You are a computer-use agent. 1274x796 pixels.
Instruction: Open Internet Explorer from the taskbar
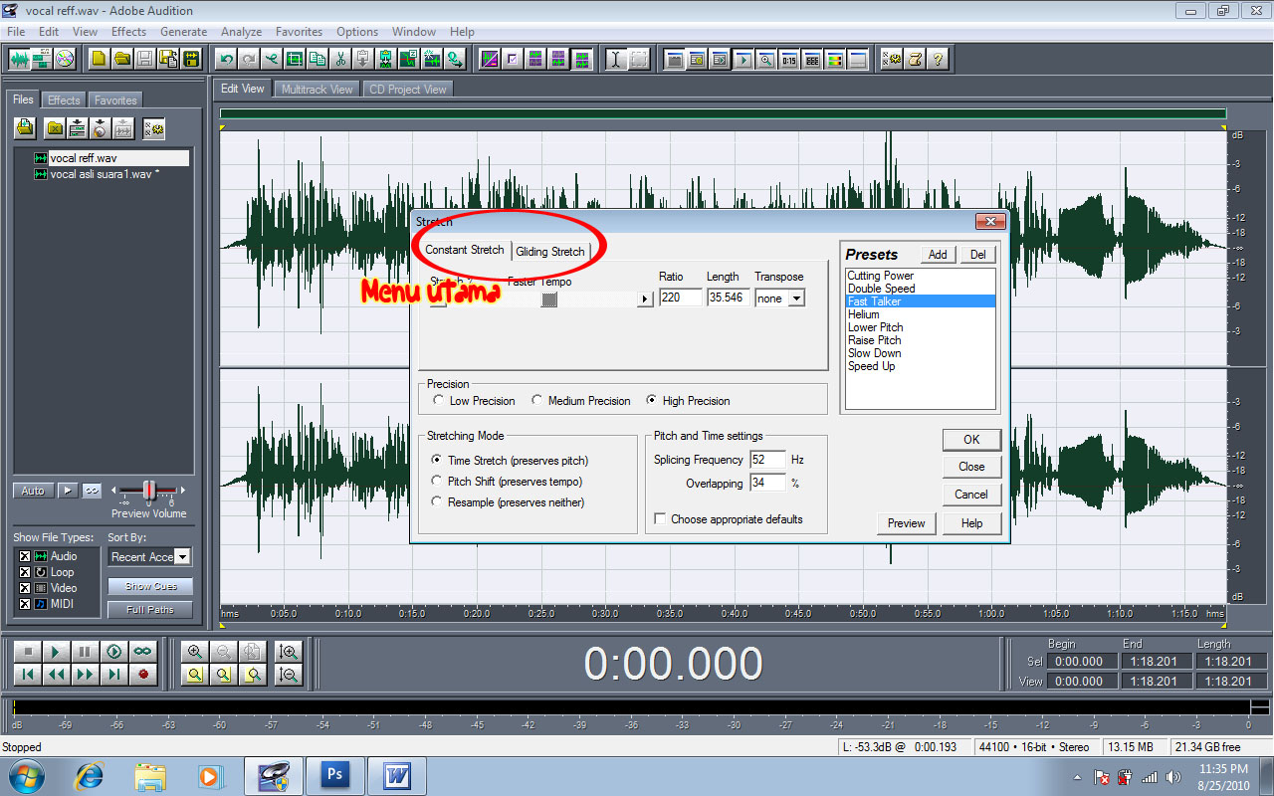coord(91,775)
